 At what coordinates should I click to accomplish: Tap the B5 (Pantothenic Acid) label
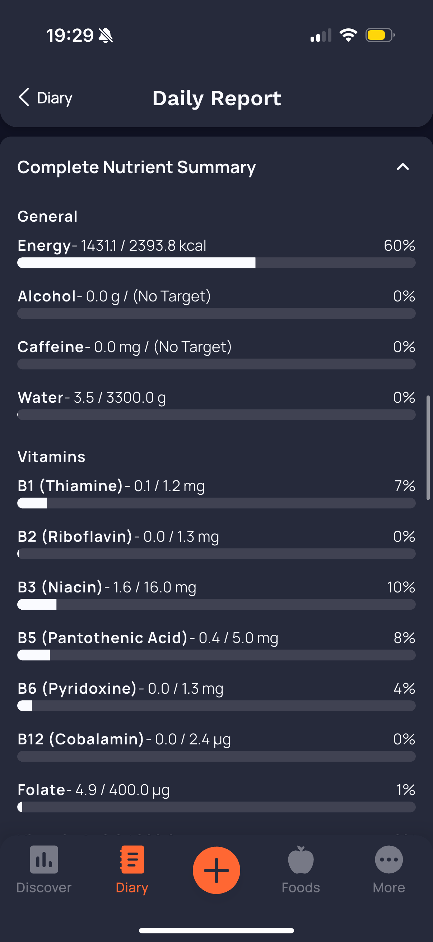pos(102,638)
